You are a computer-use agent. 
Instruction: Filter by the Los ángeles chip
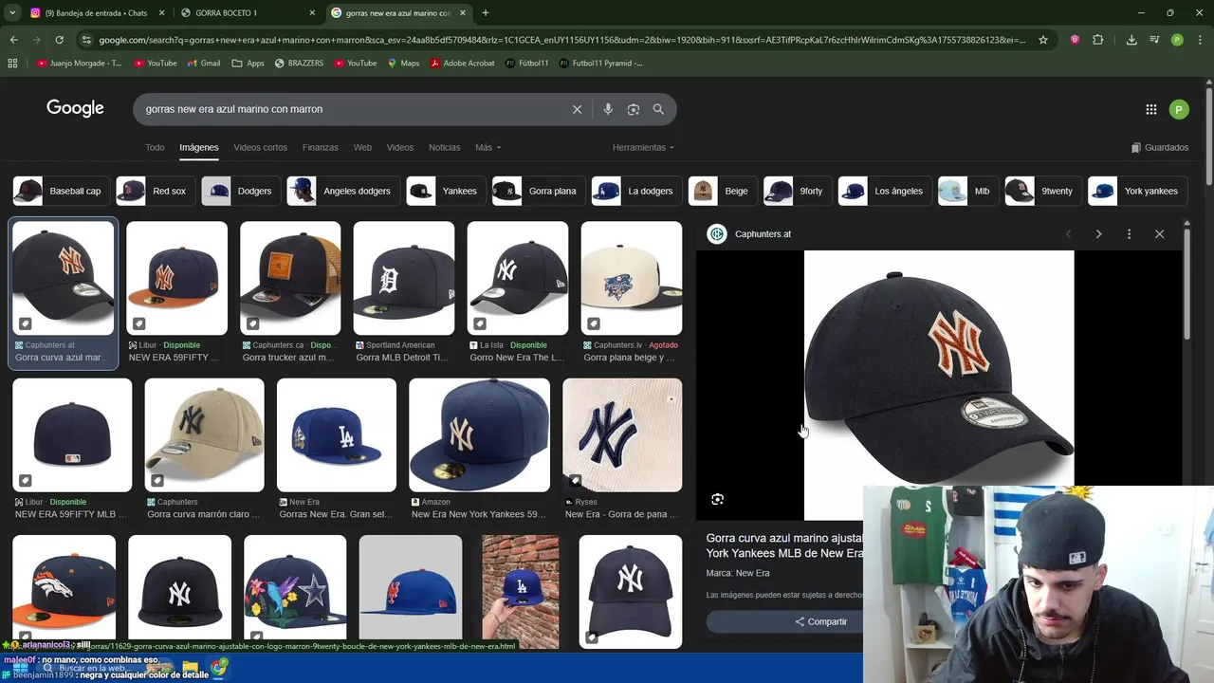click(884, 191)
